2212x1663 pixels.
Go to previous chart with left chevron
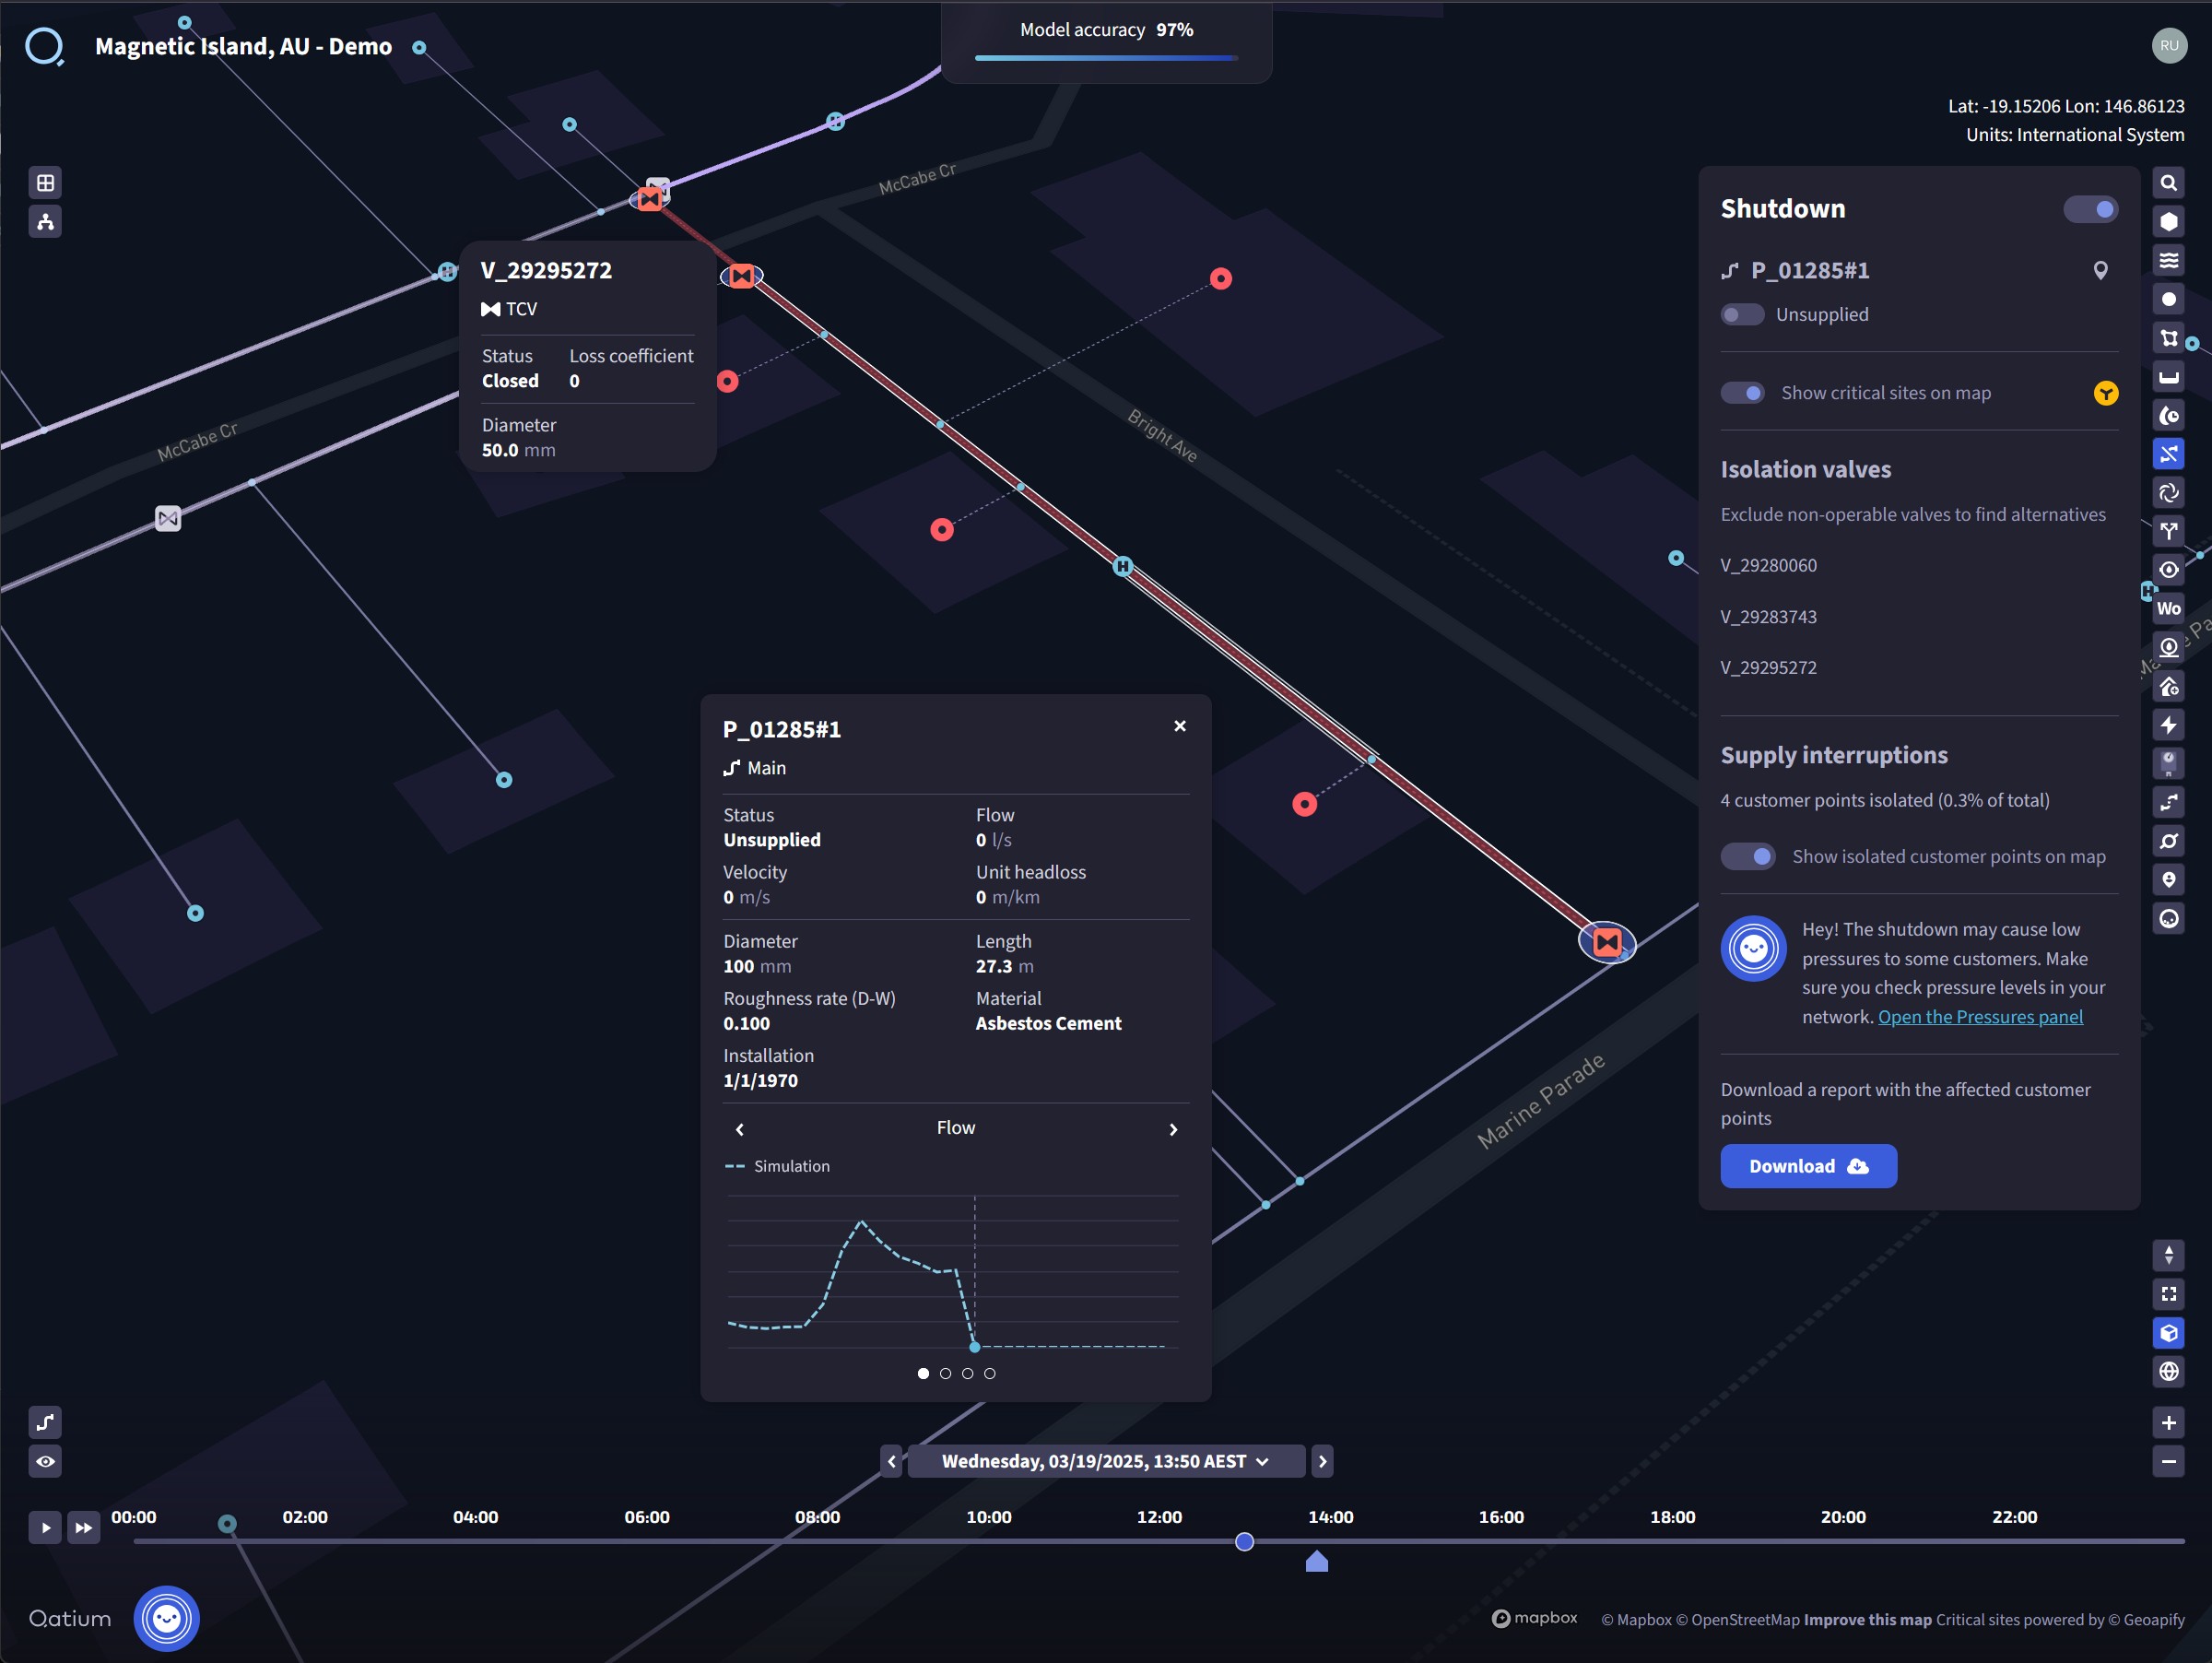click(740, 1129)
